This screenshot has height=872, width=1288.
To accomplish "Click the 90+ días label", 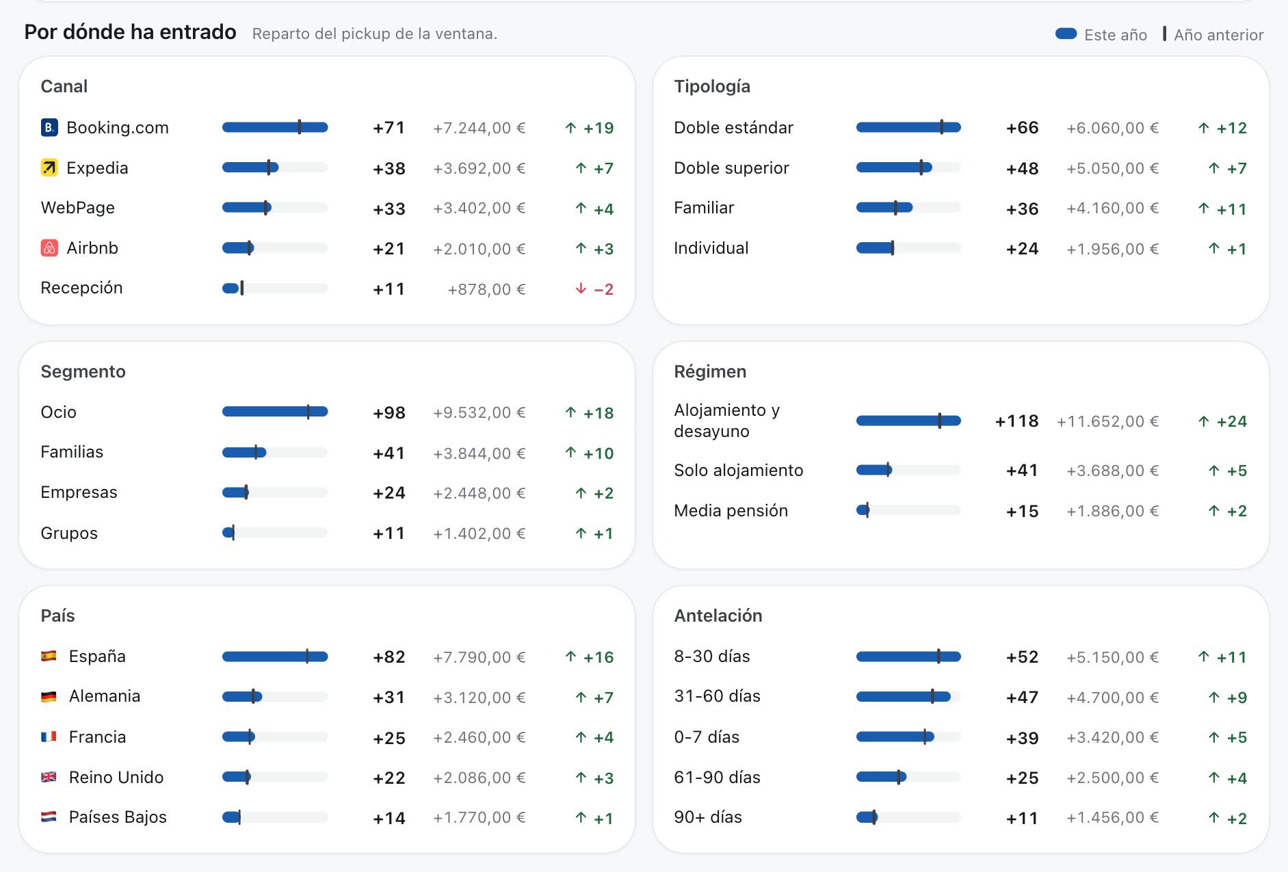I will tap(708, 817).
